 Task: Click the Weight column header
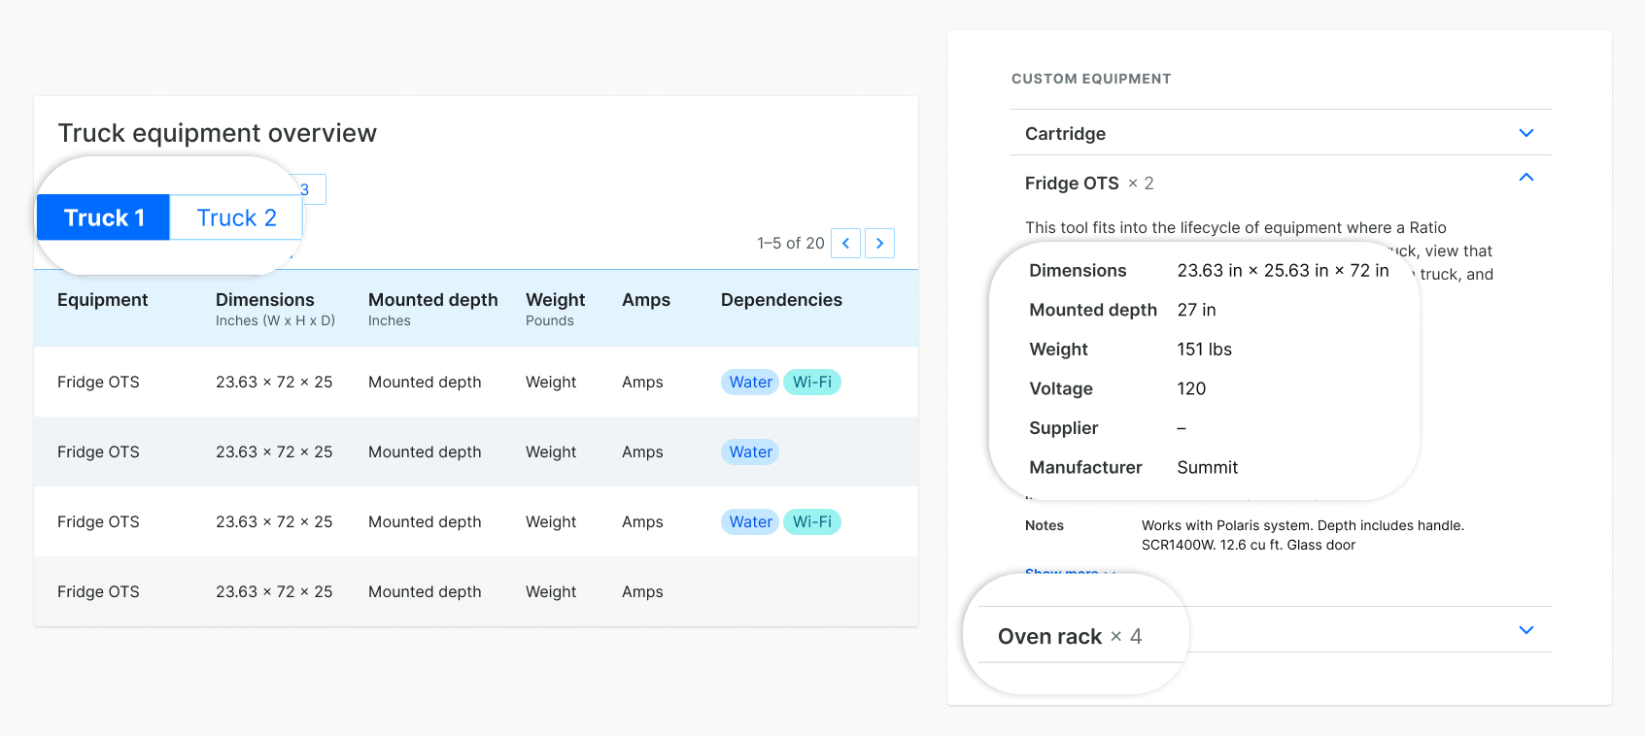click(555, 300)
